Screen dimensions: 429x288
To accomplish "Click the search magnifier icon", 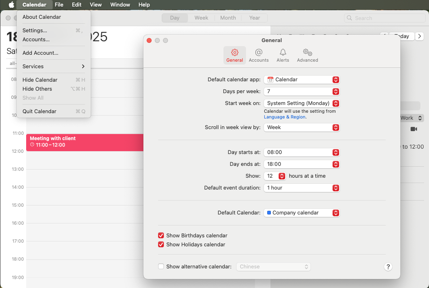I will coord(349,18).
